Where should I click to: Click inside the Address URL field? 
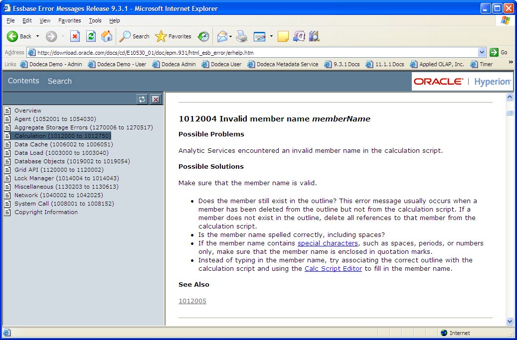(x=257, y=53)
